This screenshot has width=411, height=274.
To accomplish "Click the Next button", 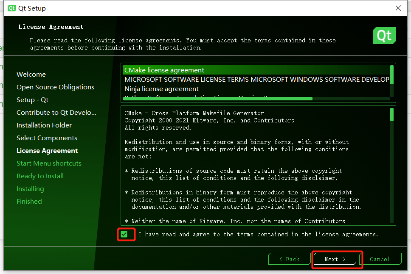I will coord(335,259).
